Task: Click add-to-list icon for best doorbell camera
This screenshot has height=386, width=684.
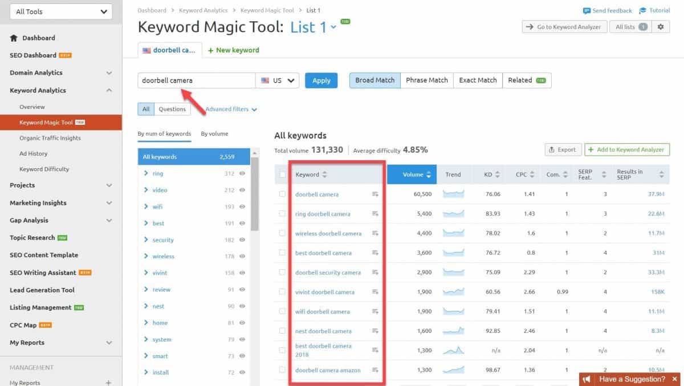Action: pos(375,253)
